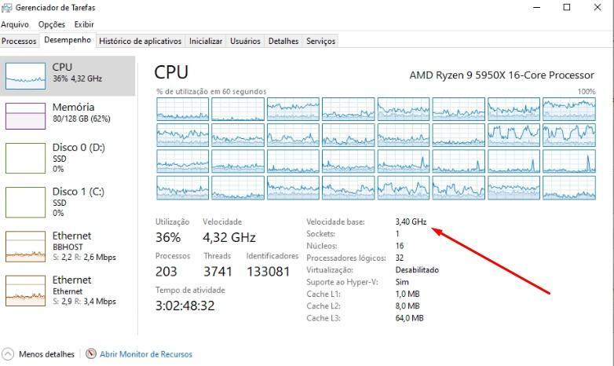The image size is (614, 366).
Task: Switch to the Processos tab
Action: (x=19, y=41)
